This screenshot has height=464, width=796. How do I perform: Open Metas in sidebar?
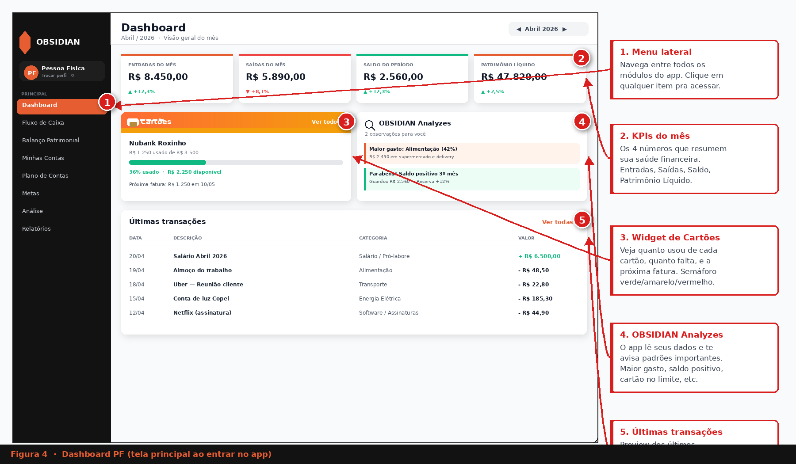tap(31, 194)
